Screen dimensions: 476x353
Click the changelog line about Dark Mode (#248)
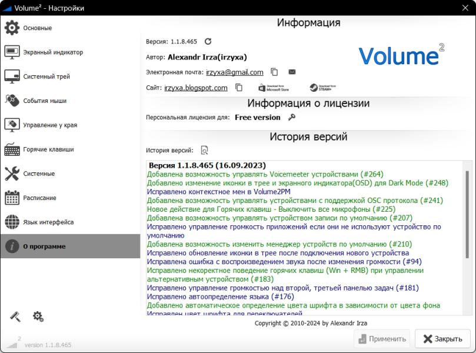pyautogui.click(x=298, y=183)
